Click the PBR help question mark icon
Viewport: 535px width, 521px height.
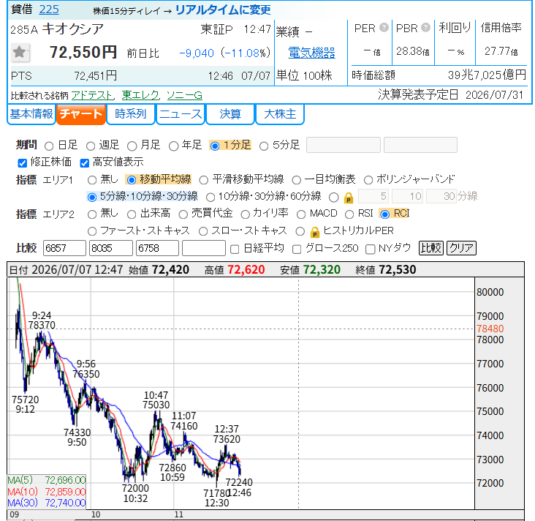(x=425, y=27)
